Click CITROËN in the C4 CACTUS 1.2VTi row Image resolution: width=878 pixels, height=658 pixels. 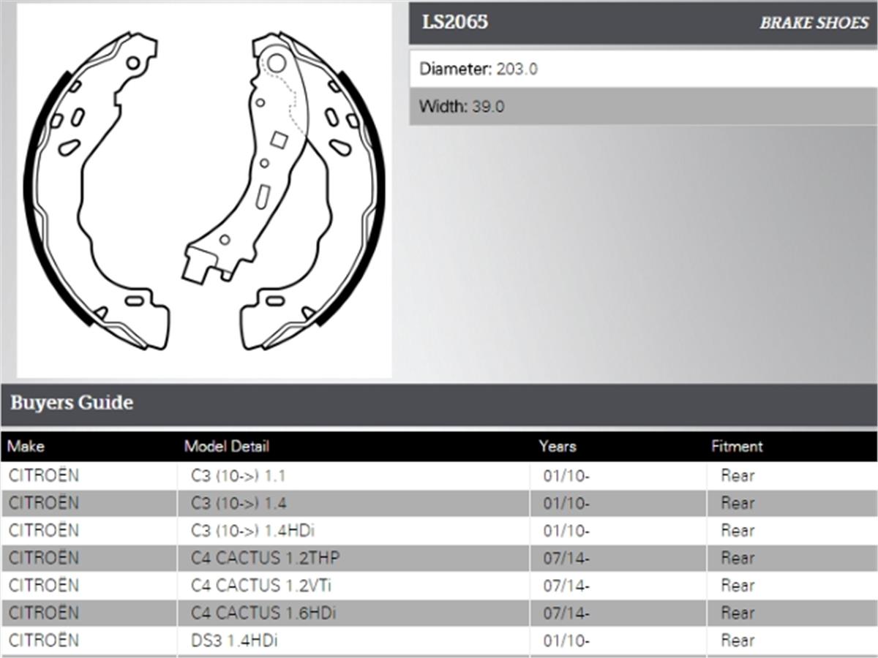[44, 585]
